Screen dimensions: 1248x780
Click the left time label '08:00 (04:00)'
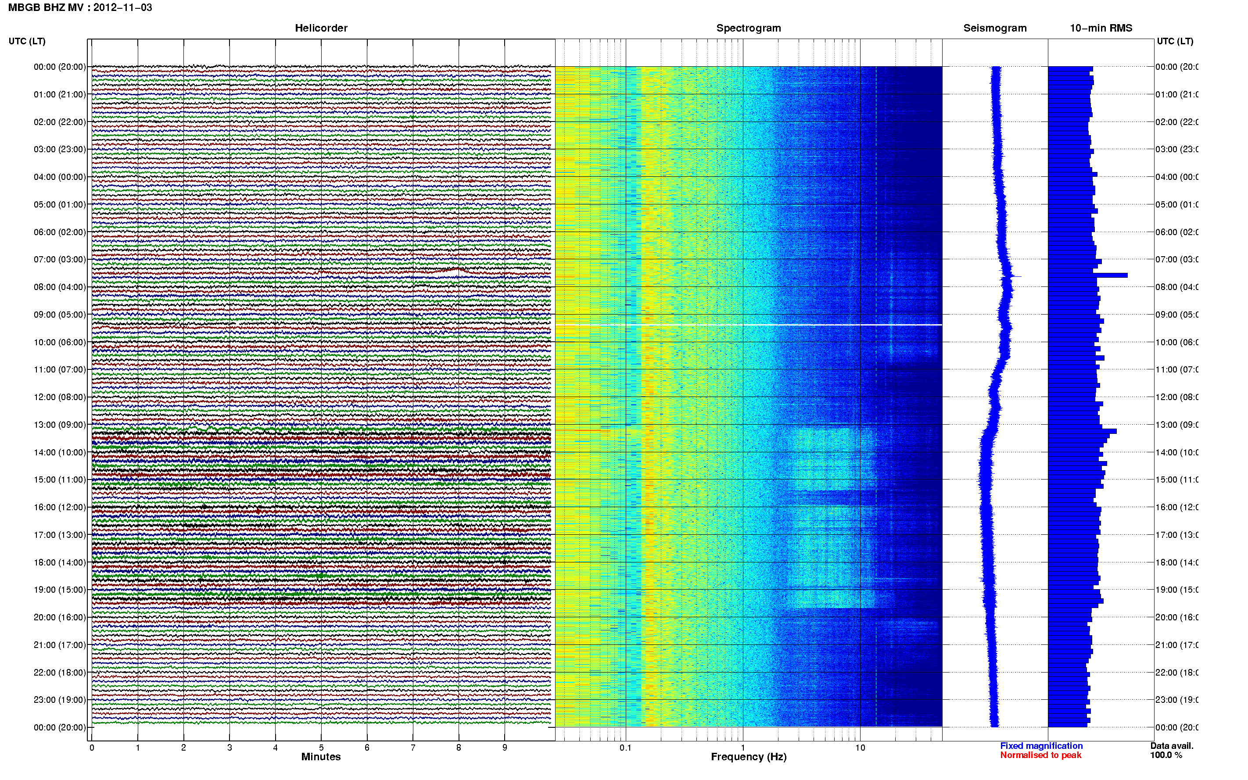[60, 287]
